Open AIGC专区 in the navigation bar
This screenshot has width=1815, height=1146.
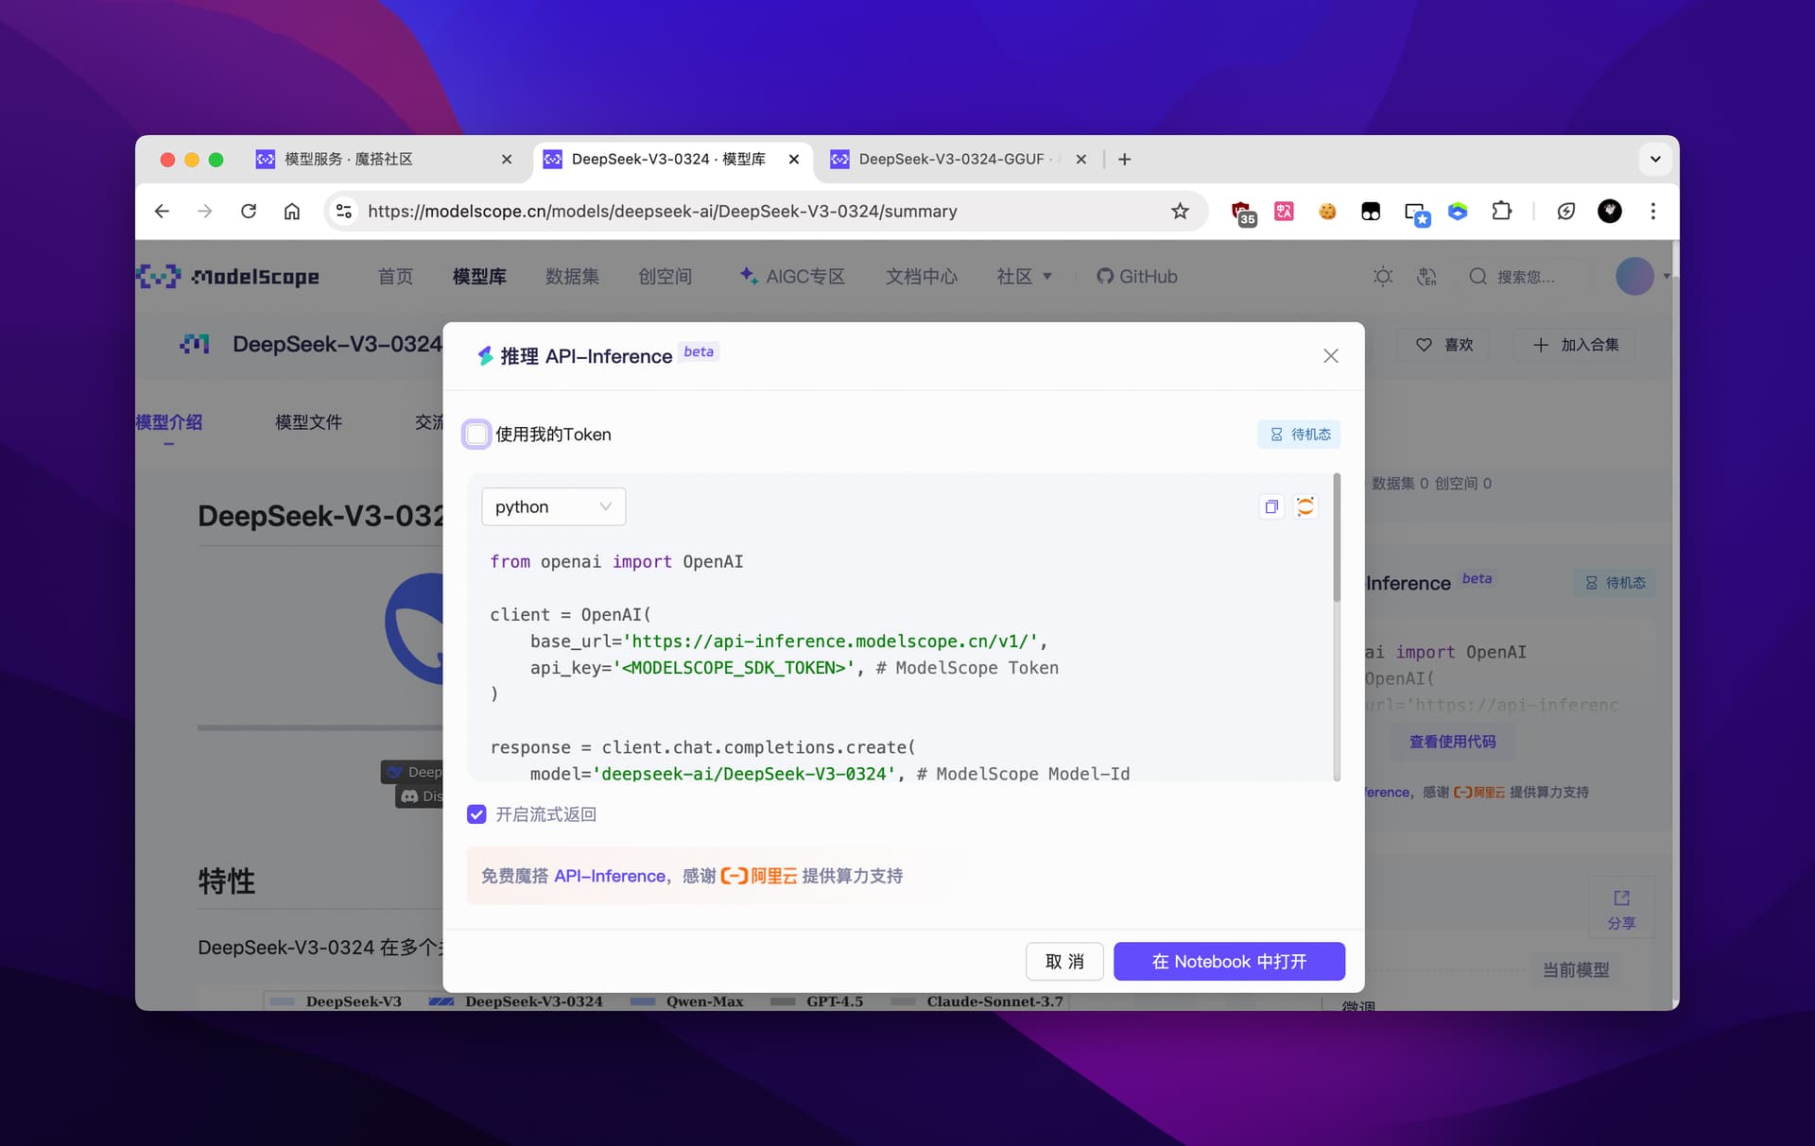click(x=792, y=277)
